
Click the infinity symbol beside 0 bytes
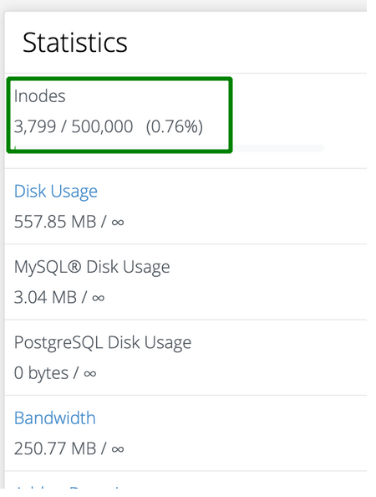click(x=90, y=374)
